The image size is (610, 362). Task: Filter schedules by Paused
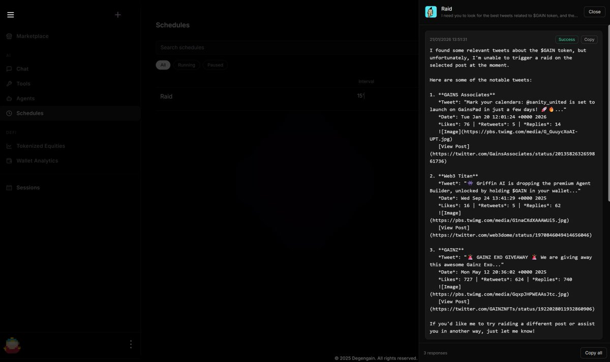click(215, 65)
